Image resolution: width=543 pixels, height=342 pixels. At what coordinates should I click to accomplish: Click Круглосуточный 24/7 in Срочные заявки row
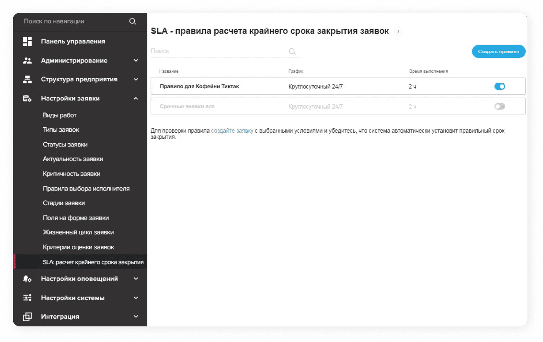pyautogui.click(x=315, y=107)
